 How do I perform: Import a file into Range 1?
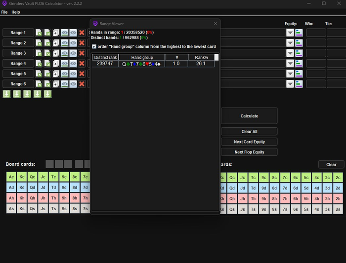(39, 33)
